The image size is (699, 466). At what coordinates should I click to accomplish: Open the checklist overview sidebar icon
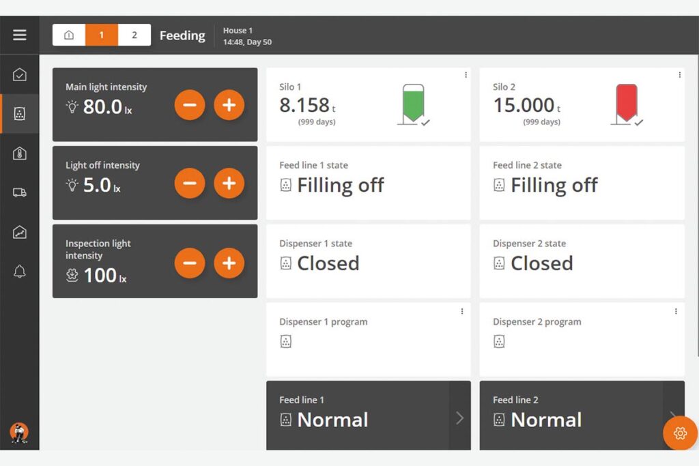click(20, 75)
